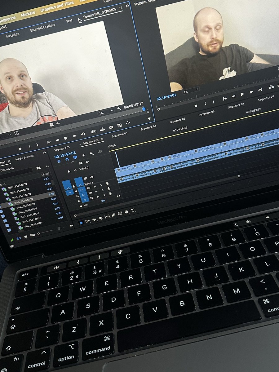Open the Source panel hamburger menu
Viewport: 279px width, 372px height.
tap(121, 8)
